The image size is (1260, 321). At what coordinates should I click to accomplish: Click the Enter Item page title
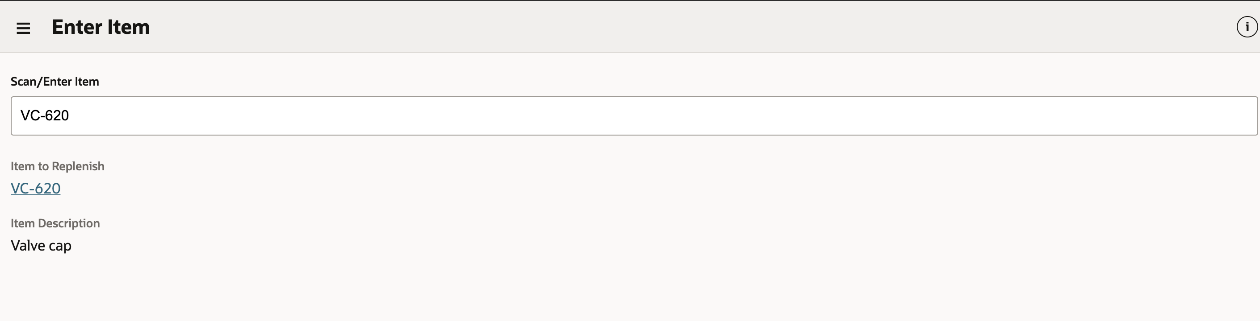(101, 27)
